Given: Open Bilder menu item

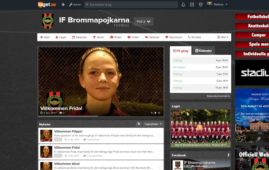Looking at the screenshot, I should click(x=116, y=37).
